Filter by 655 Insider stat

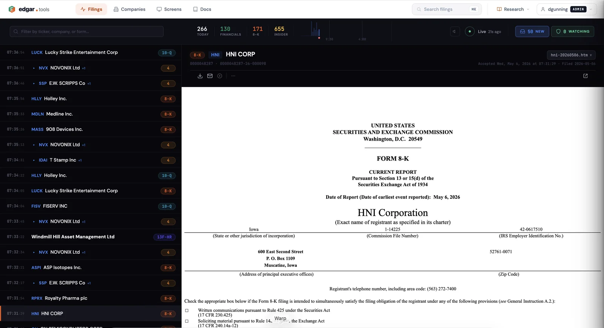tap(280, 31)
